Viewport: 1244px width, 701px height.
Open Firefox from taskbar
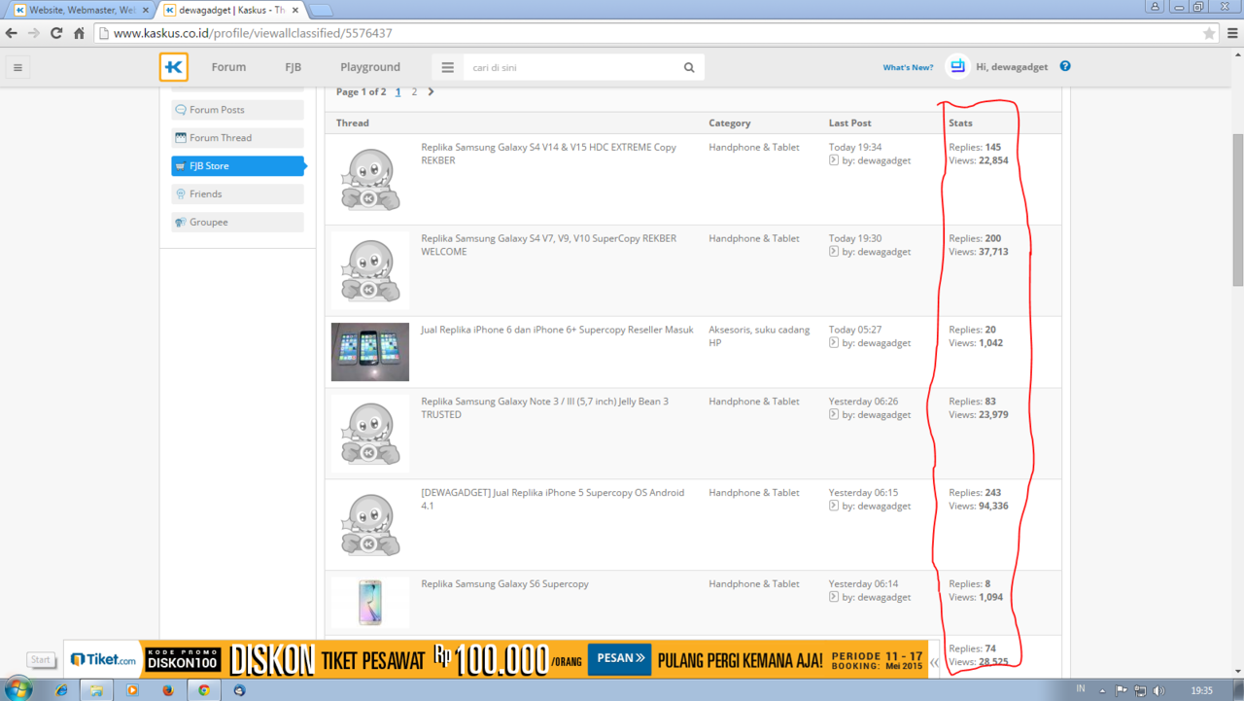(168, 690)
